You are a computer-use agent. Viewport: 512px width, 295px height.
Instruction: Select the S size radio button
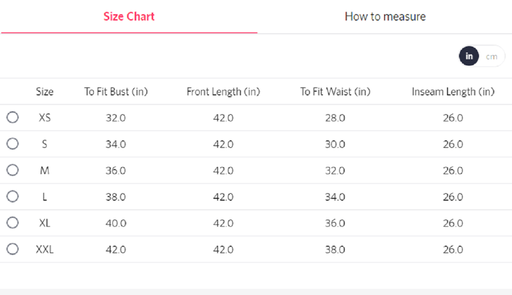pyautogui.click(x=12, y=144)
